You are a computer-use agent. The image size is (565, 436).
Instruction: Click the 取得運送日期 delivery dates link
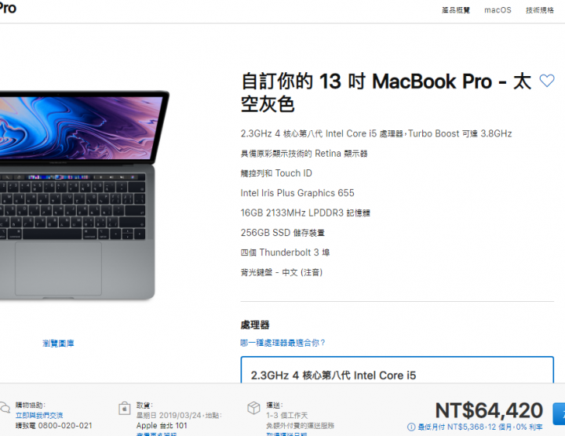coord(286,434)
